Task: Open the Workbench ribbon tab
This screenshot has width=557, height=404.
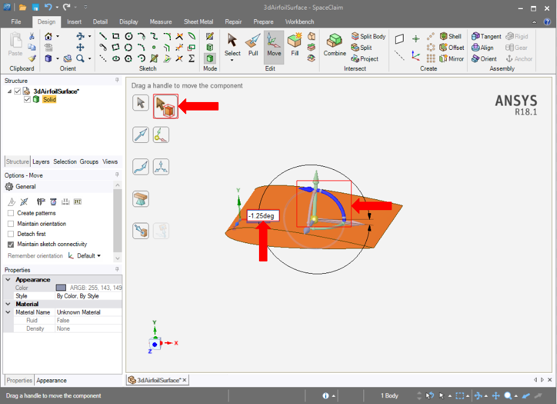Action: click(299, 22)
